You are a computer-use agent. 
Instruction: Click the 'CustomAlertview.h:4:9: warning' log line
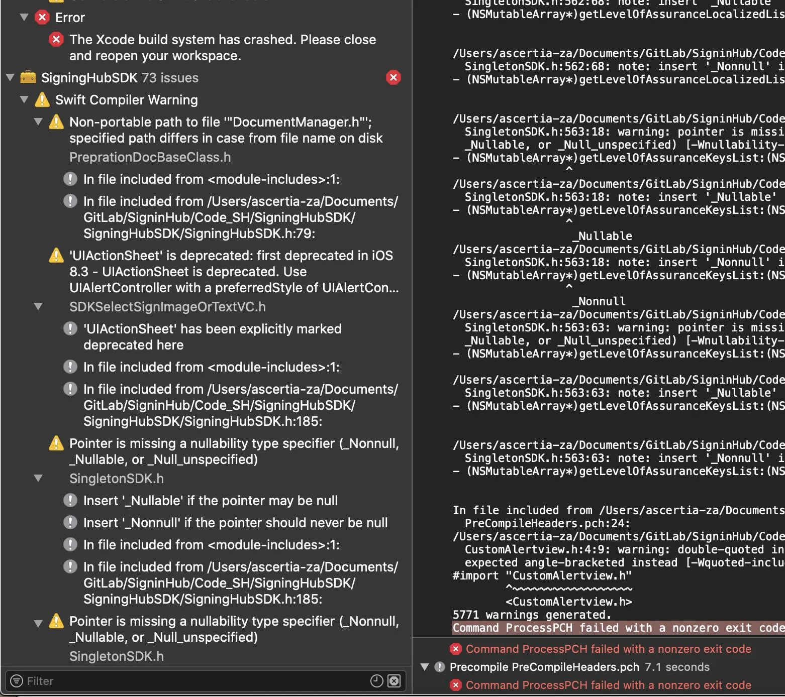[x=625, y=549]
